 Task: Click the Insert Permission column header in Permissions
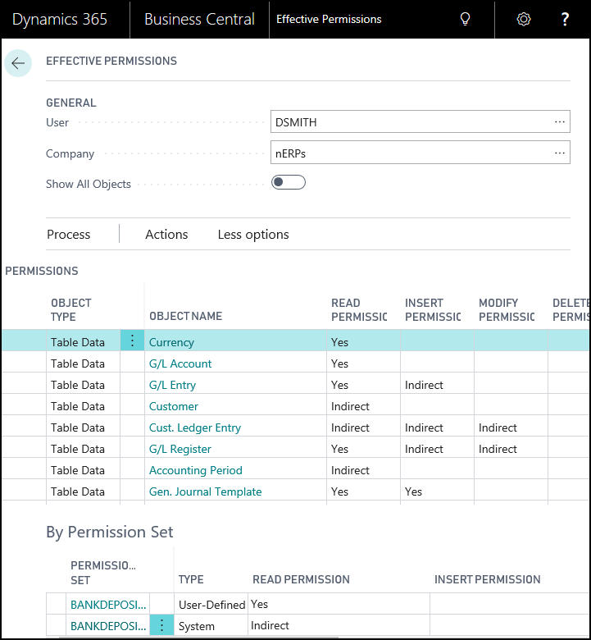click(x=433, y=310)
